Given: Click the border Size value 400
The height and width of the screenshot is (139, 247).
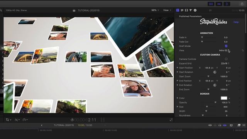Looking at the screenshot, I should coord(225,107).
